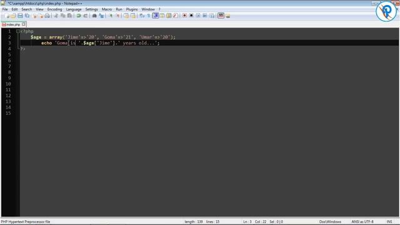Screen dimensions: 400x225
Task: Save the document with the floppy-disk icon
Action: [20, 16]
